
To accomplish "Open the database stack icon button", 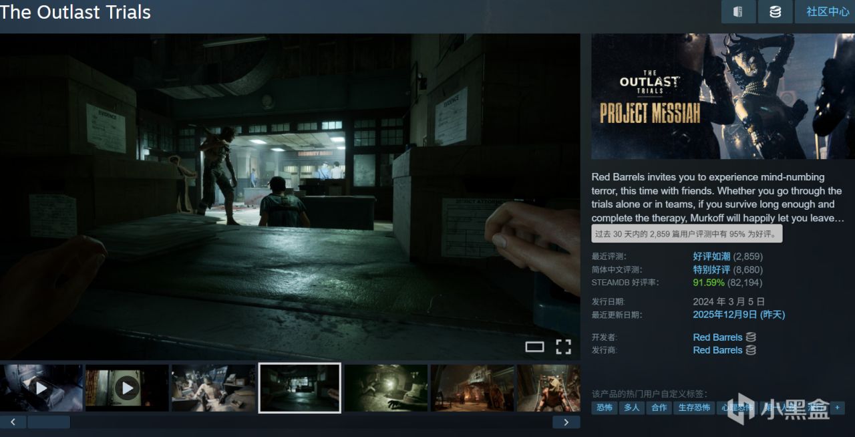I will click(x=775, y=11).
